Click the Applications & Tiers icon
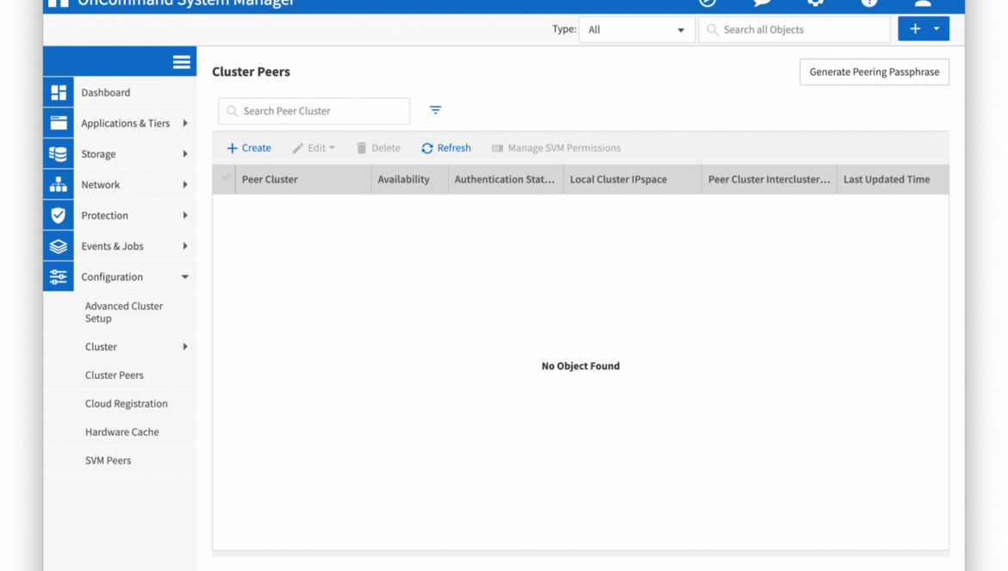Screen dimensions: 1008x571 pos(59,123)
